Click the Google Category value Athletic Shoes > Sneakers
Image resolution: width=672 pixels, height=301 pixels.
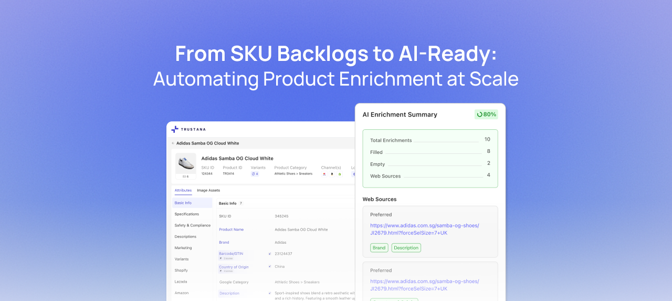coord(297,282)
